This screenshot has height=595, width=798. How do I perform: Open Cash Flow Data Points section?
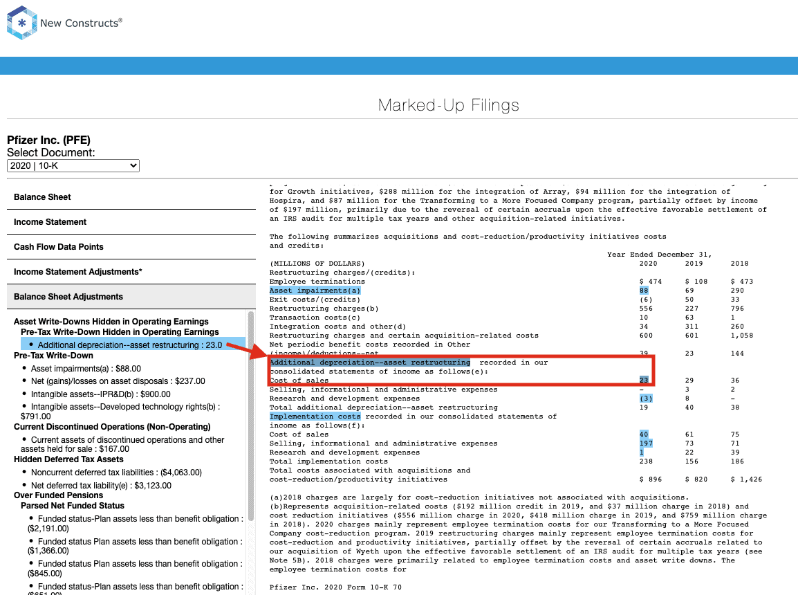[131, 247]
